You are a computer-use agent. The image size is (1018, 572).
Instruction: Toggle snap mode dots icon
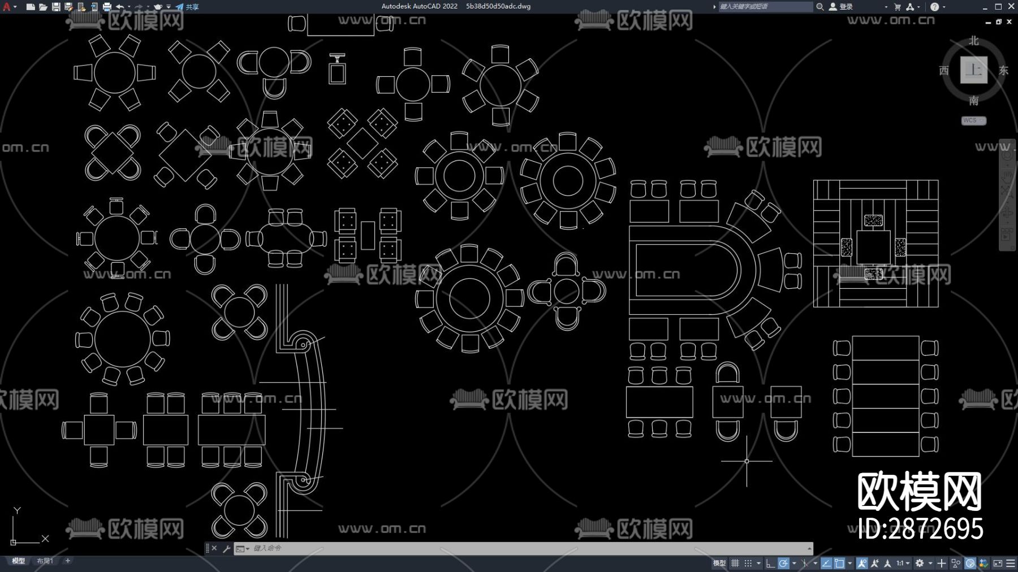click(748, 564)
